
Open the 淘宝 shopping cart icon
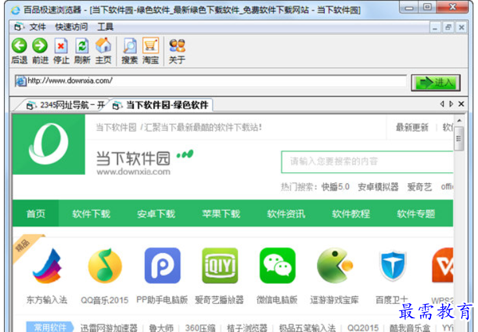(x=151, y=46)
